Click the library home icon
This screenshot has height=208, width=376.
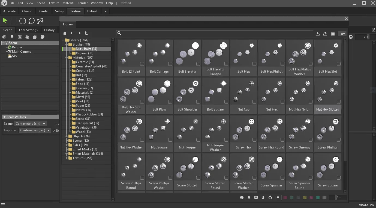(x=65, y=33)
